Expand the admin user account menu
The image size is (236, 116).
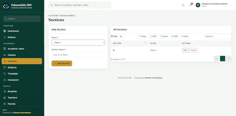[213, 5]
